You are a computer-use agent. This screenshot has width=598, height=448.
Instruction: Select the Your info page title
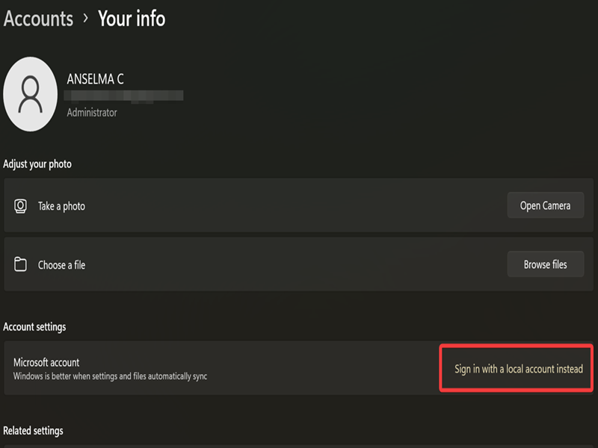[132, 18]
